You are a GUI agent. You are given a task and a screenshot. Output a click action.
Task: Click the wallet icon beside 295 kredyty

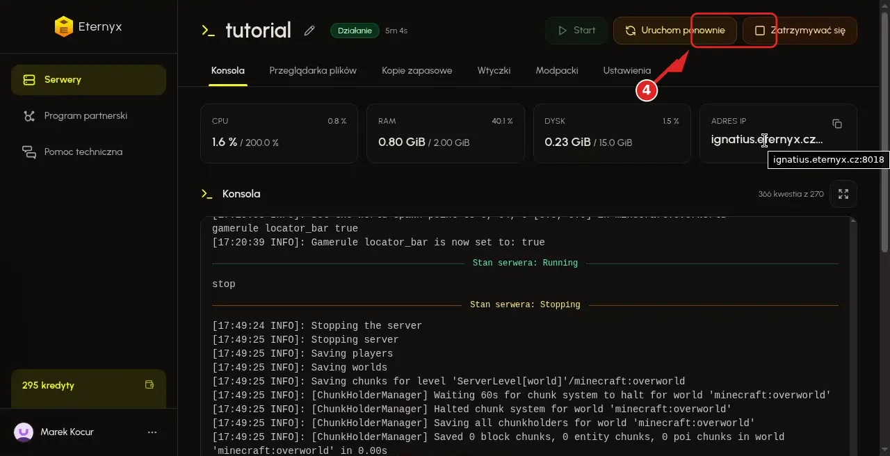[149, 384]
